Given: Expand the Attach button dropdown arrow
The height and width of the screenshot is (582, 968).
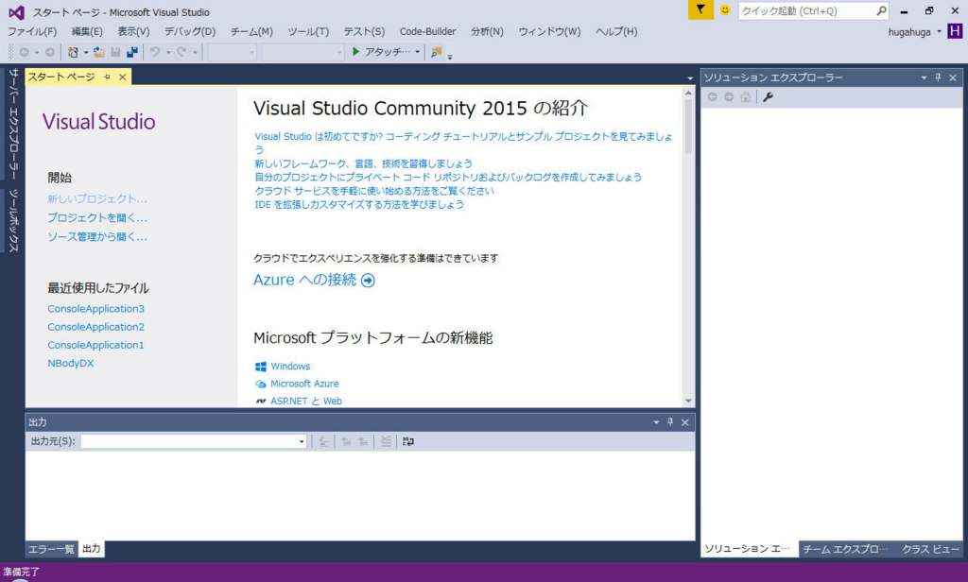Looking at the screenshot, I should tap(417, 52).
